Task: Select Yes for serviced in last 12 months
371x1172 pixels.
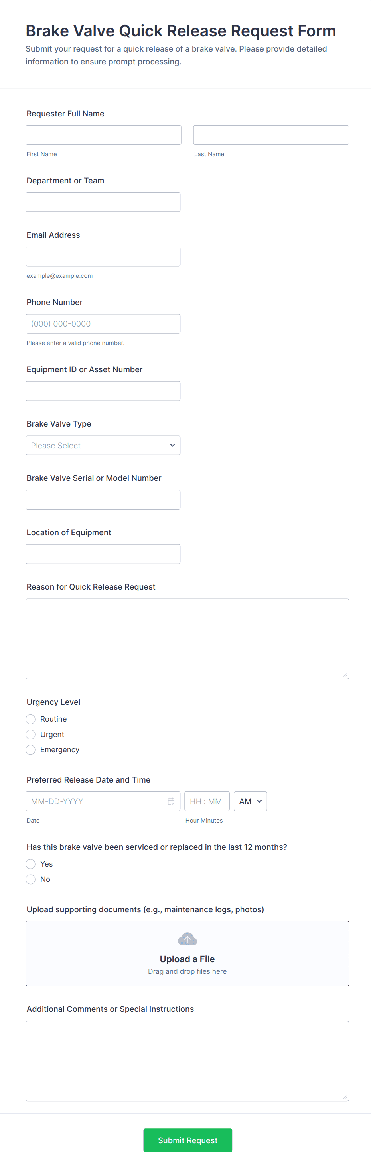Action: 30,864
